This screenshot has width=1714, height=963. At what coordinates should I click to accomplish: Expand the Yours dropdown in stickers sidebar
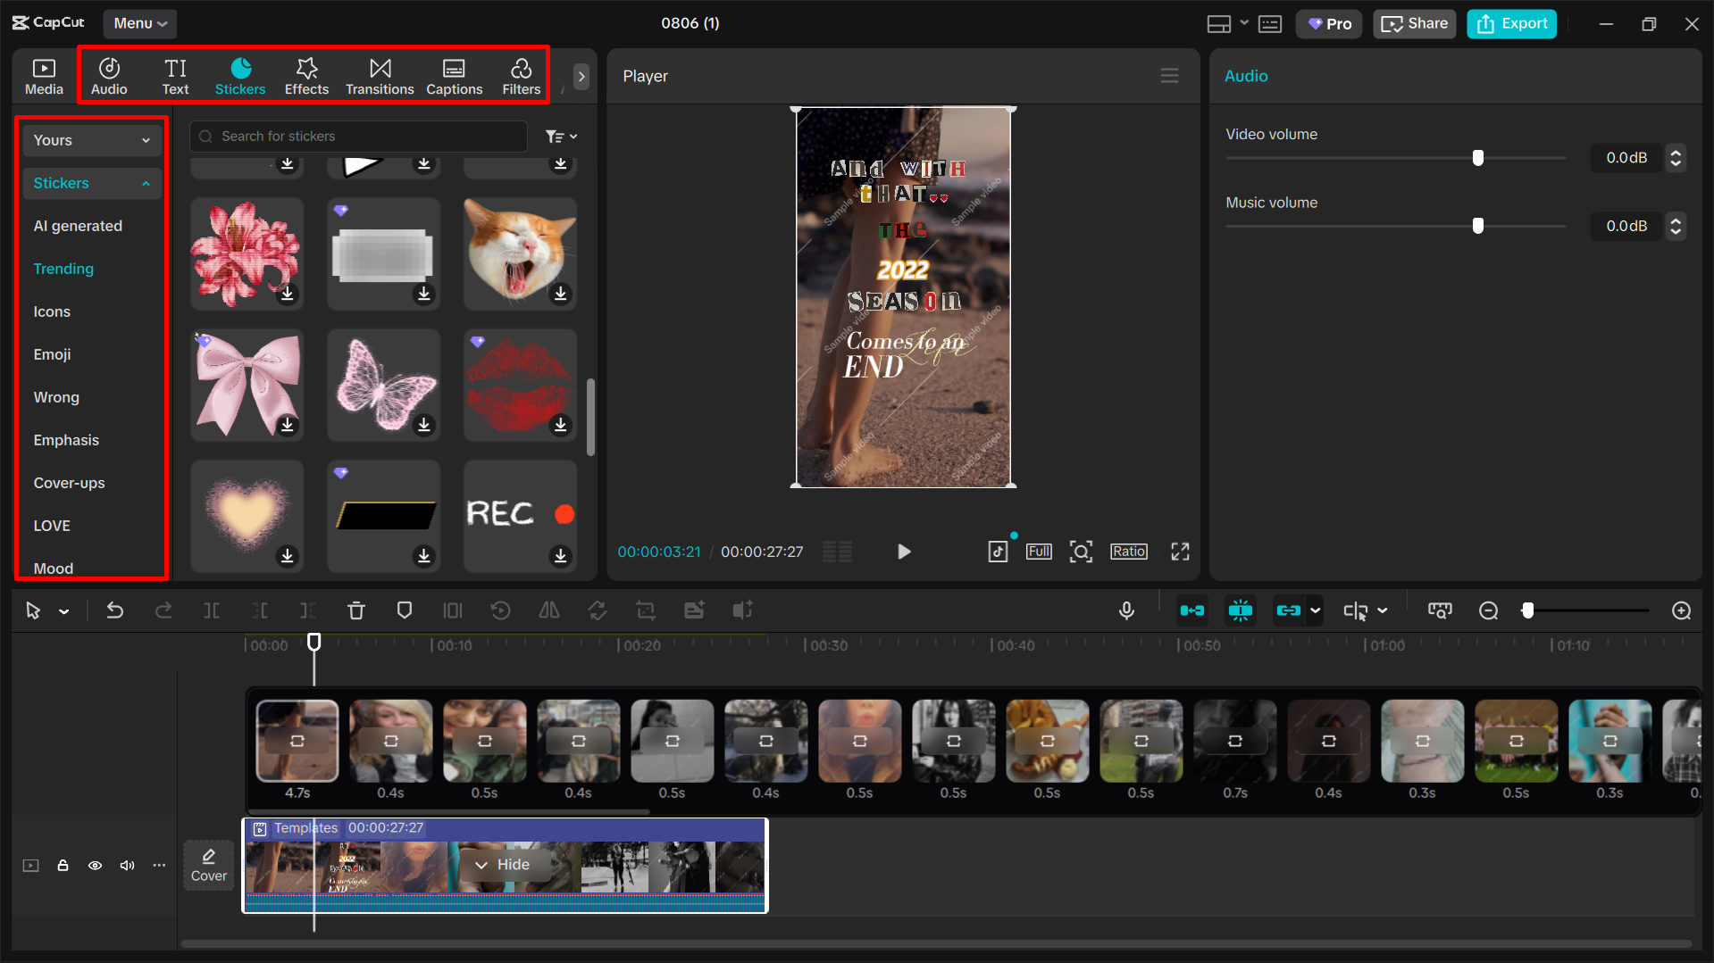click(91, 139)
